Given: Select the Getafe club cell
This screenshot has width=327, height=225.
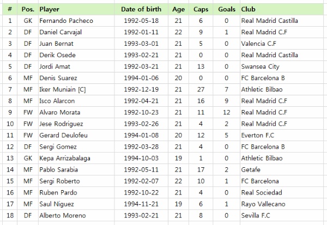Looking at the screenshot, I should (x=251, y=169).
